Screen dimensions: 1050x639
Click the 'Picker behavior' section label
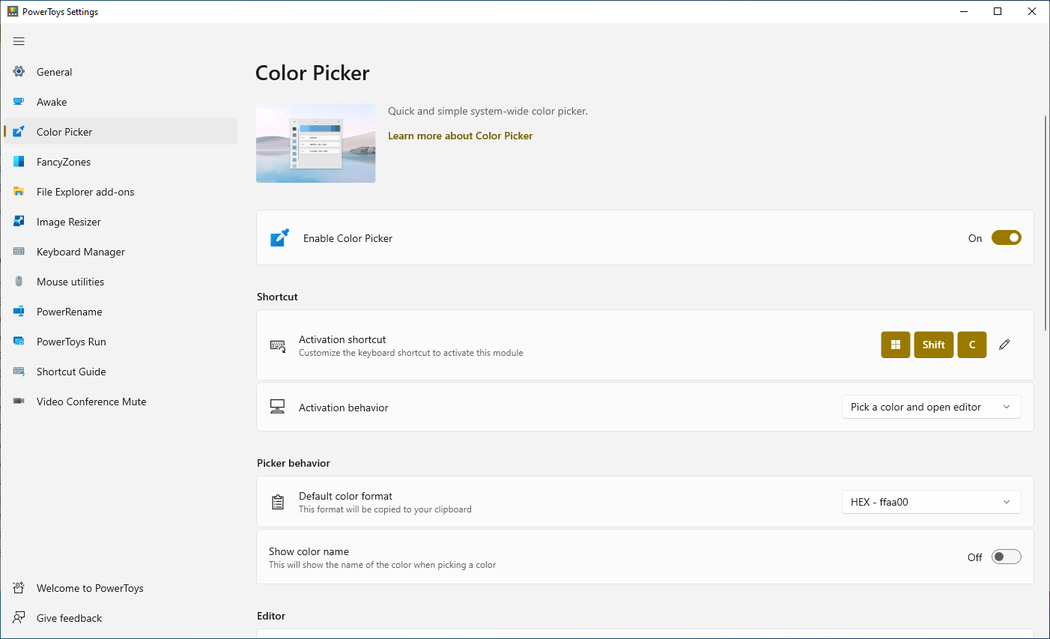(294, 463)
